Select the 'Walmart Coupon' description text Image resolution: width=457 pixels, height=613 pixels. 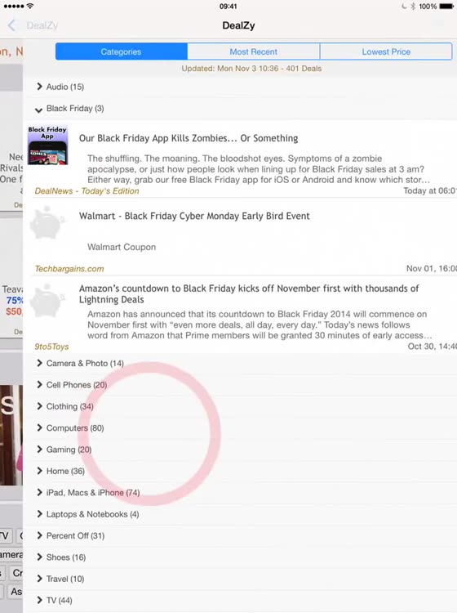pyautogui.click(x=122, y=247)
